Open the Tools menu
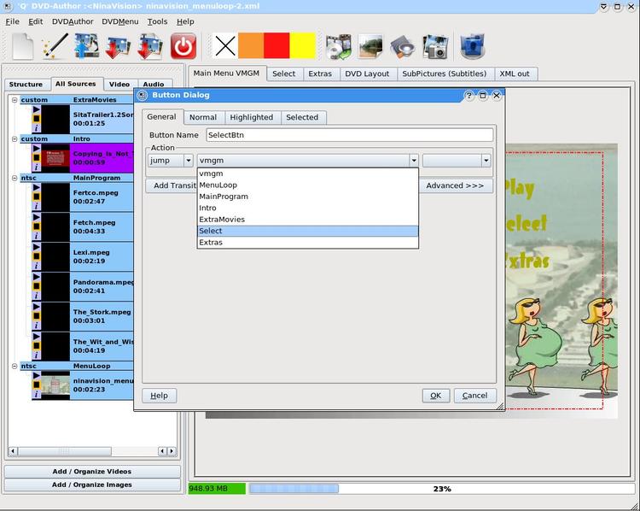Image resolution: width=640 pixels, height=511 pixels. tap(157, 21)
